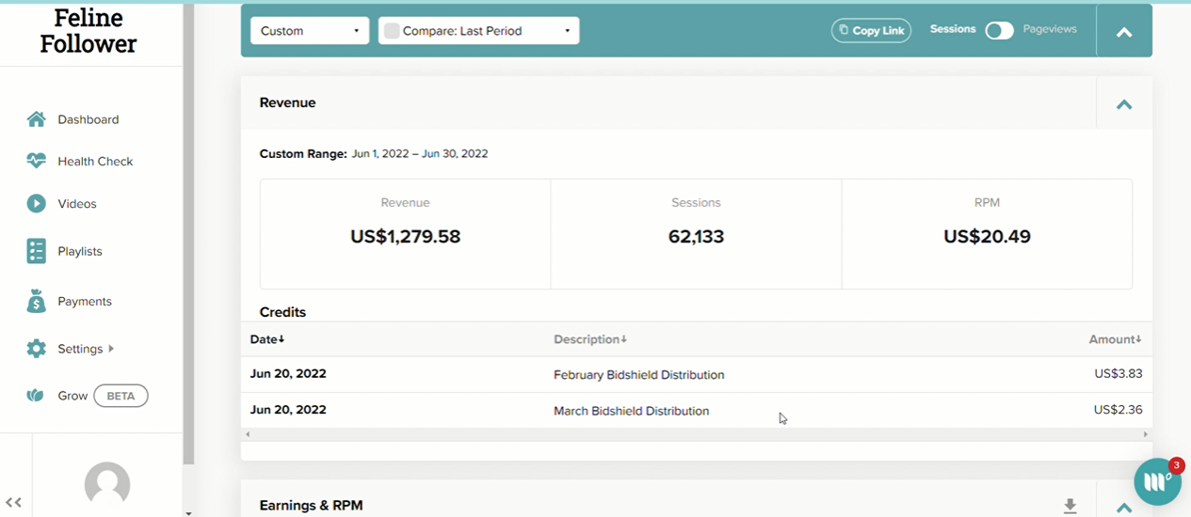Open the Custom date range dropdown

coord(310,31)
